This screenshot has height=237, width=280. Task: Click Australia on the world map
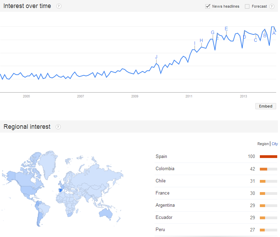pos(106,213)
